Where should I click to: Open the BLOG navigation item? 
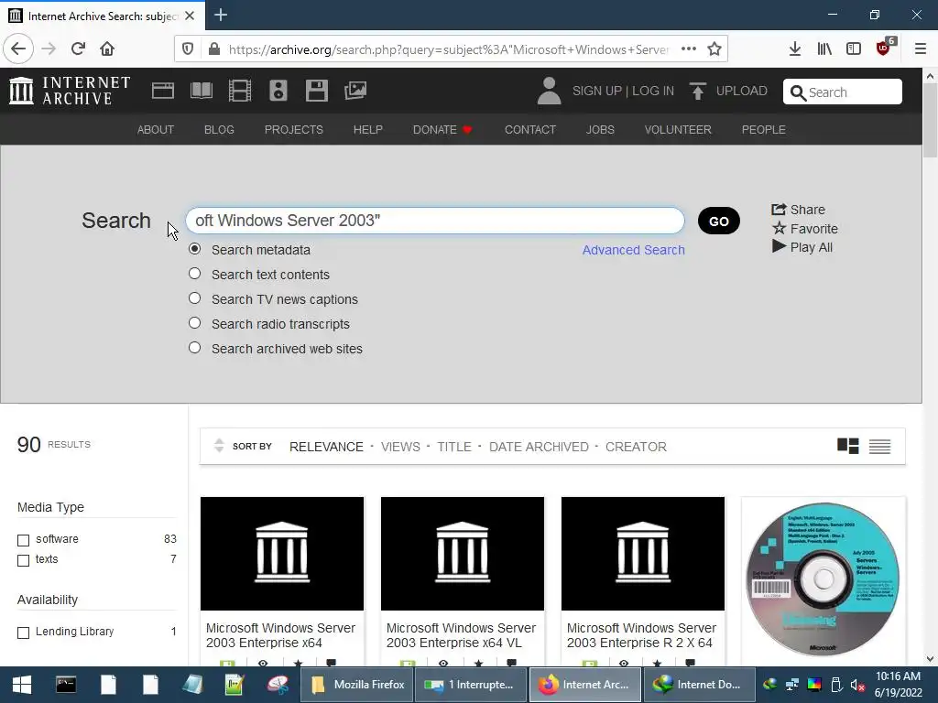[219, 130]
